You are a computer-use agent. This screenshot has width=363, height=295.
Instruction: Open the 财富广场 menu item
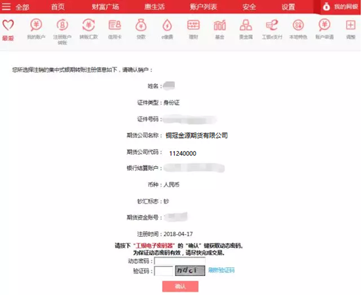click(x=105, y=7)
